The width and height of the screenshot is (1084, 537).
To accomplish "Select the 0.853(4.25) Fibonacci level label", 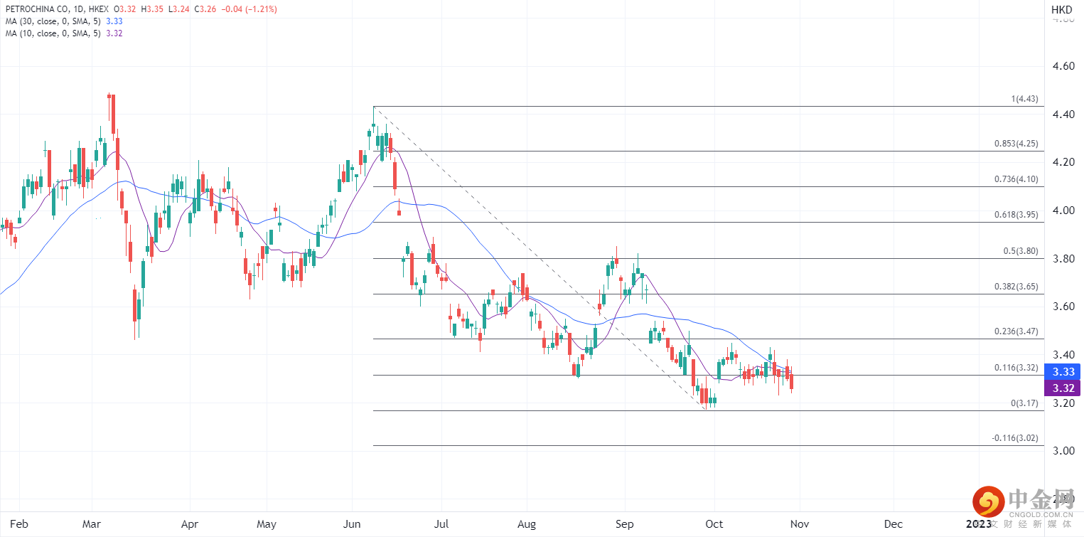I will [1016, 144].
